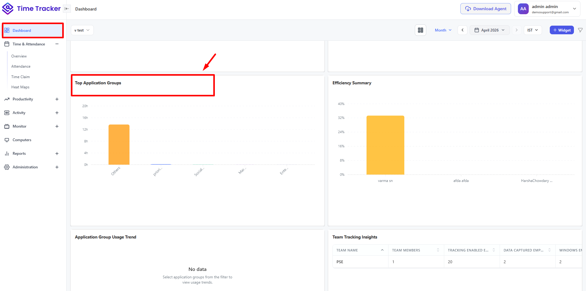
Task: Open the Month period dropdown
Action: point(443,30)
